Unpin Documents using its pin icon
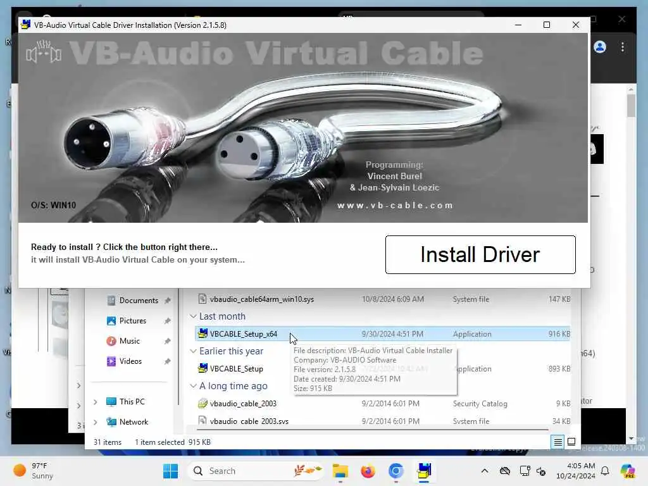 167,301
